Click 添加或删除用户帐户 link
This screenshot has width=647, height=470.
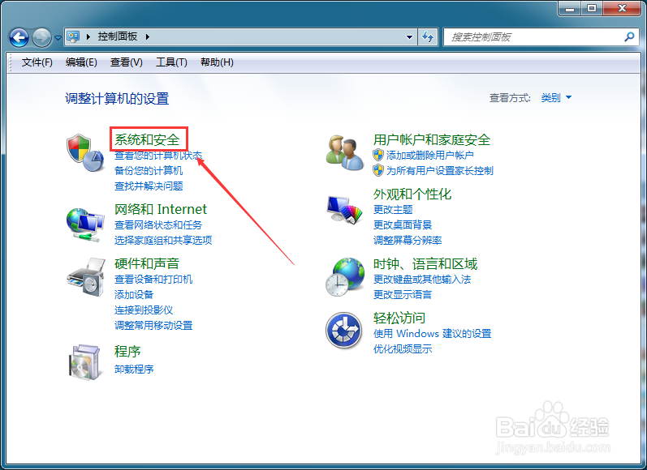pos(430,156)
